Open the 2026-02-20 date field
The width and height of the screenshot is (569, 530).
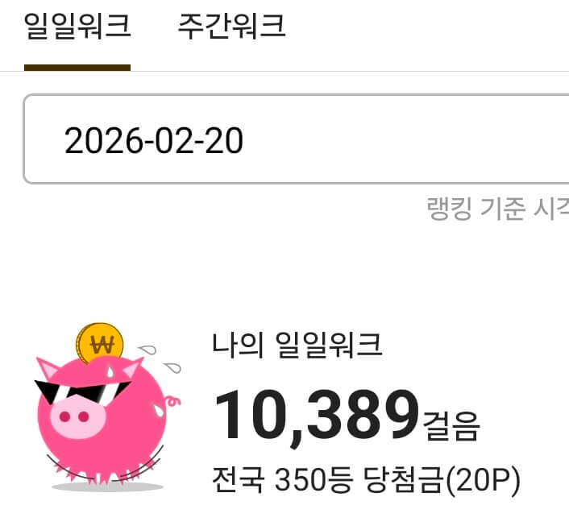point(296,139)
